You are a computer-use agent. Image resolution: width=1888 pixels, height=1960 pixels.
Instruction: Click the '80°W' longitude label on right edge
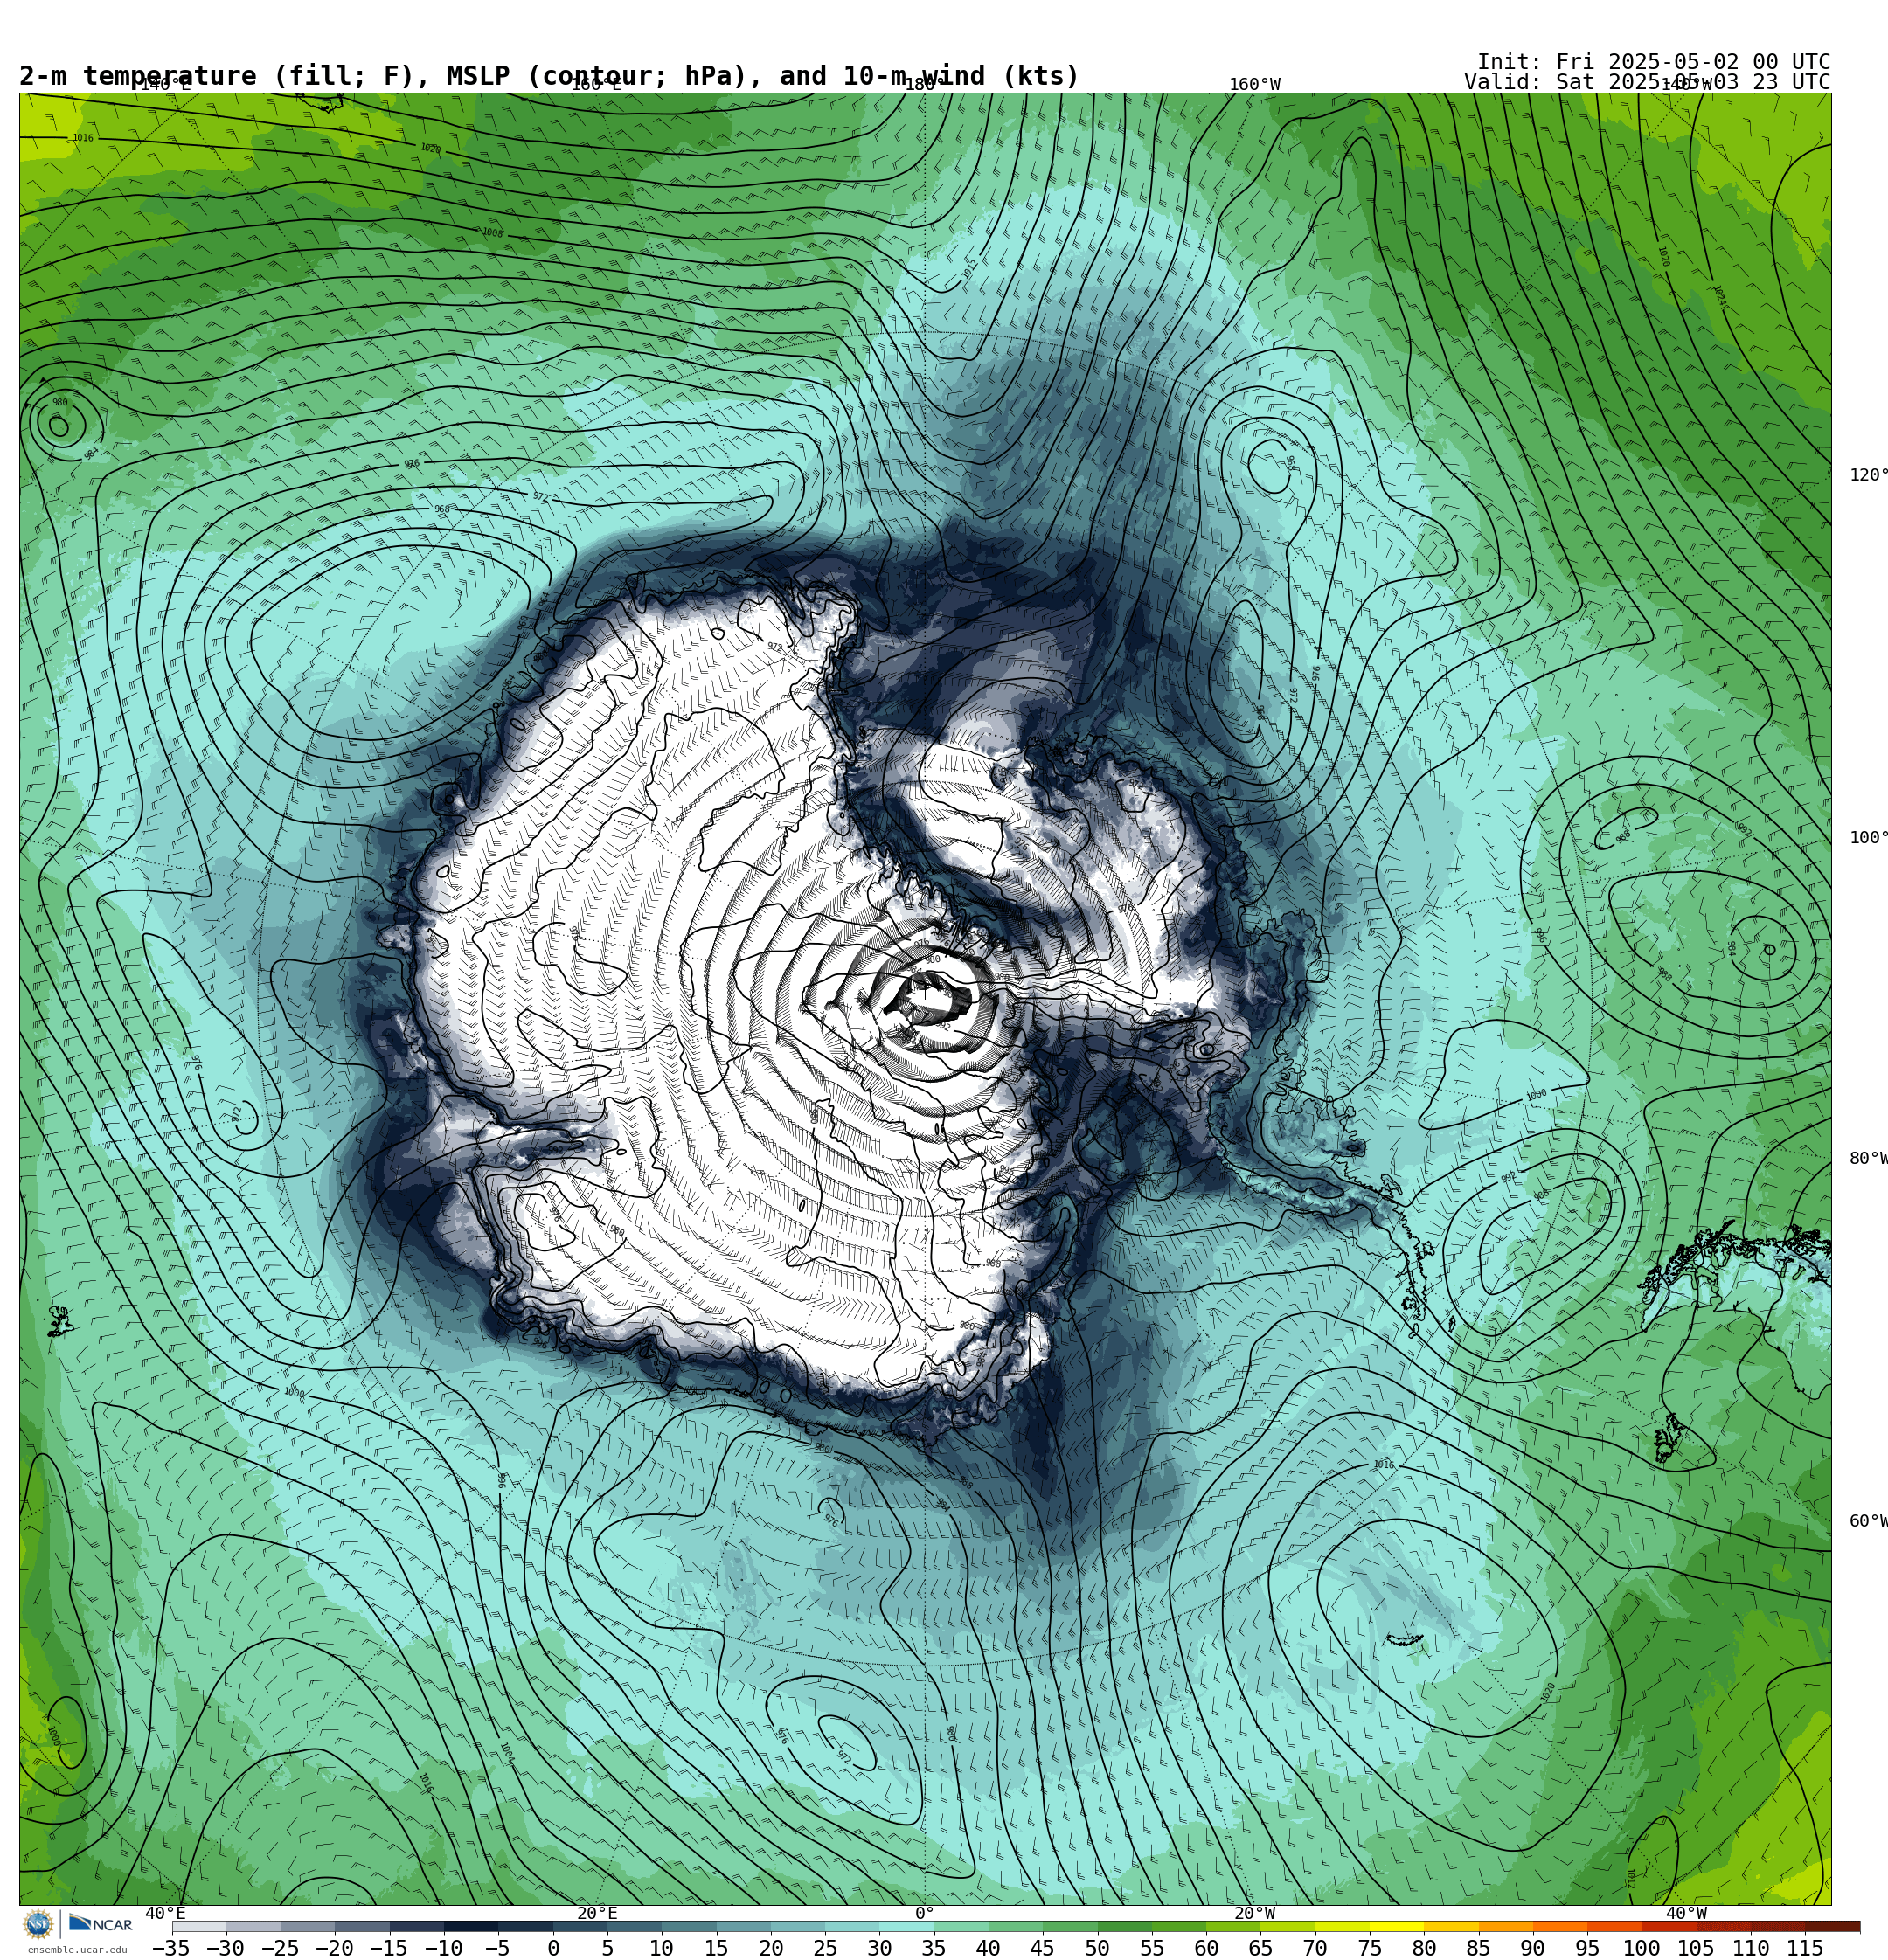tap(1868, 1159)
